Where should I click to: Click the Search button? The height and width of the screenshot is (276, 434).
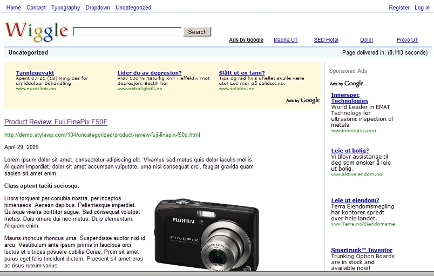[198, 32]
